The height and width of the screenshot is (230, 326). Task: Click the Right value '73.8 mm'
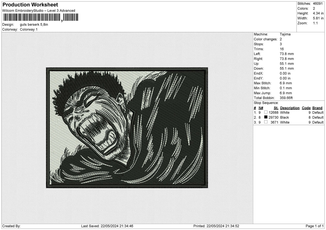pyautogui.click(x=287, y=59)
